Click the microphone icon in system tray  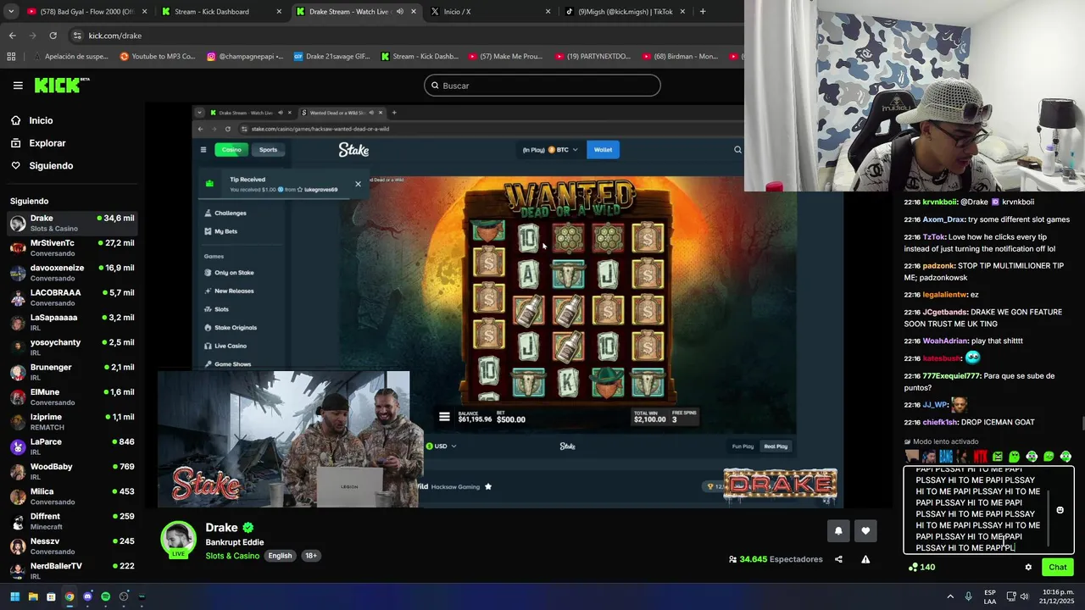tap(969, 596)
